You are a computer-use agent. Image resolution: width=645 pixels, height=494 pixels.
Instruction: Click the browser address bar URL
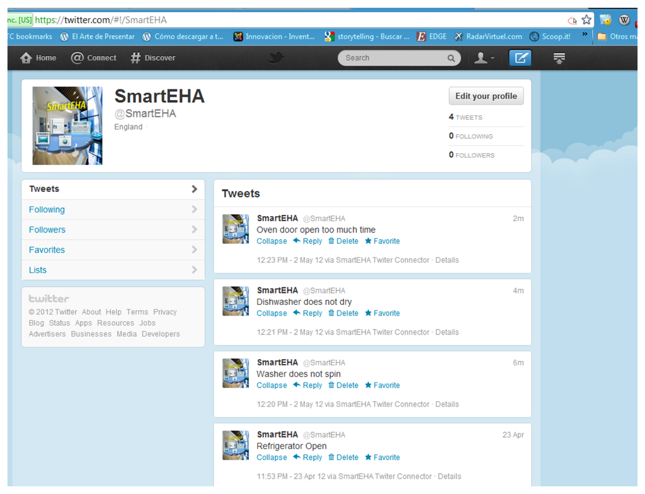pos(101,20)
